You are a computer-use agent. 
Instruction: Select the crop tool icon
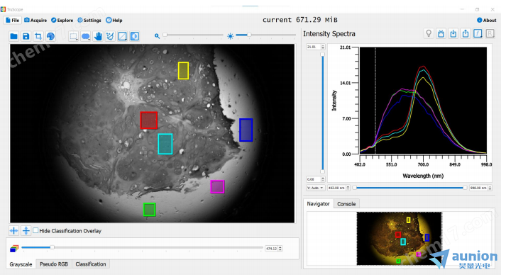click(38, 36)
